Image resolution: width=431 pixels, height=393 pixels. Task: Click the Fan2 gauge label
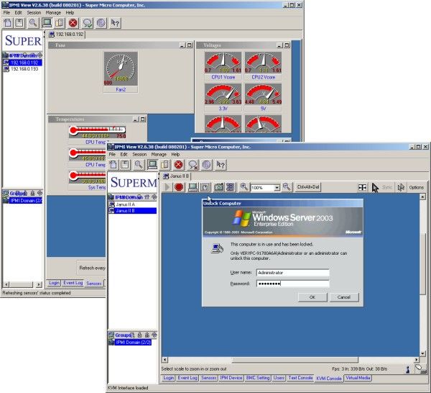[121, 89]
